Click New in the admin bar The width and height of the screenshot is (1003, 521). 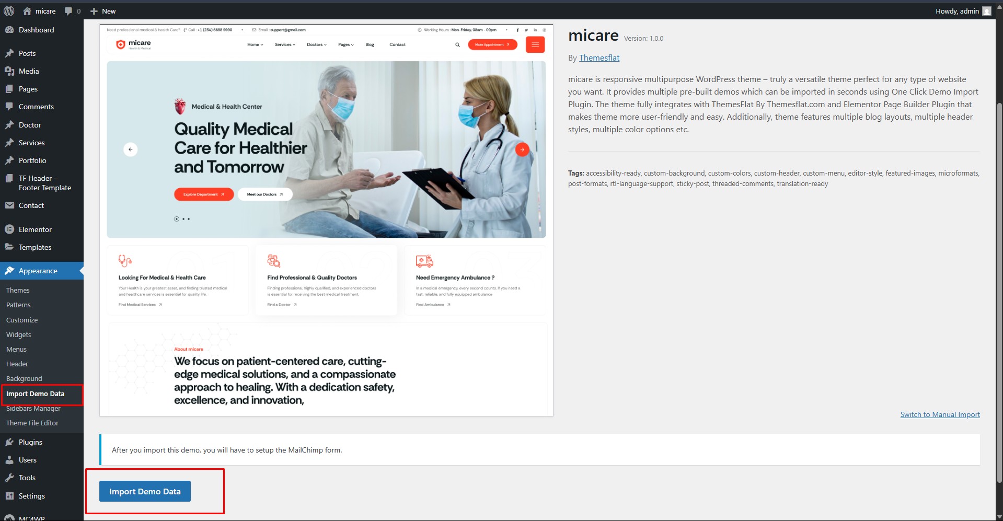point(103,11)
